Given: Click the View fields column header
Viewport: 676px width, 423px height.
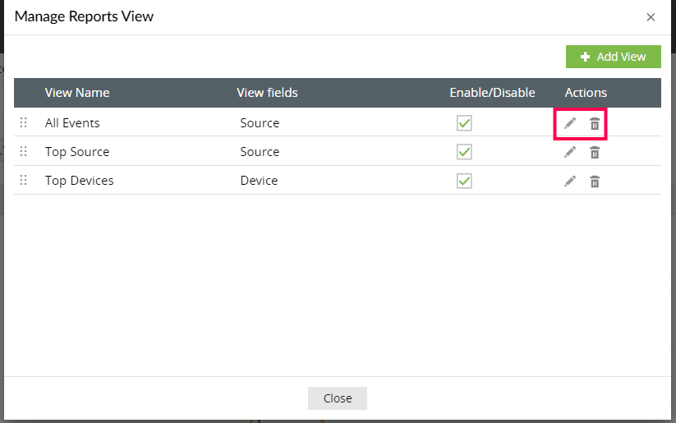Looking at the screenshot, I should click(x=267, y=93).
